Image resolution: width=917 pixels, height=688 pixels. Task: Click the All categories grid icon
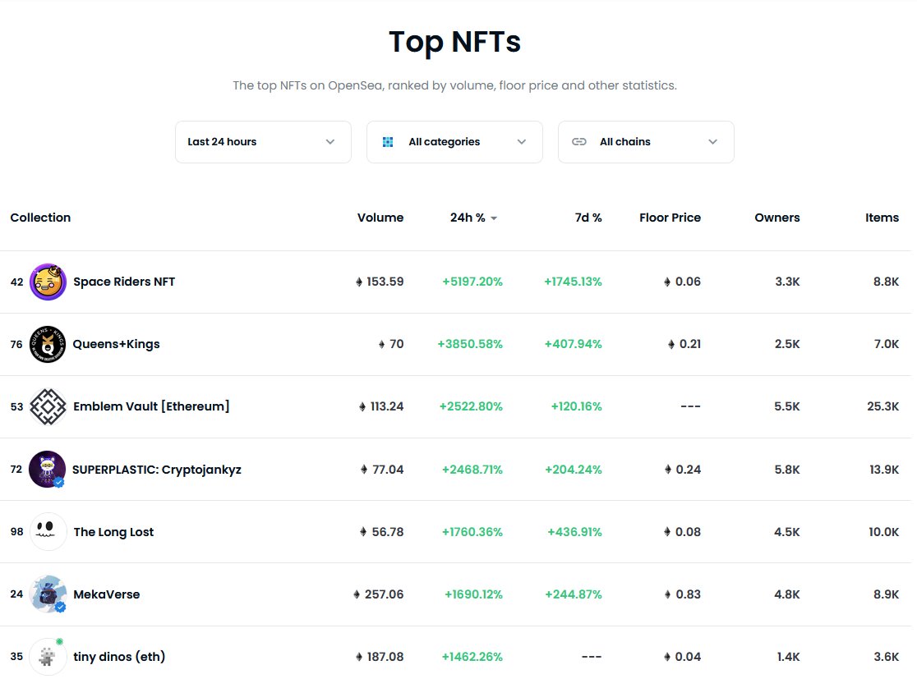[x=388, y=142]
